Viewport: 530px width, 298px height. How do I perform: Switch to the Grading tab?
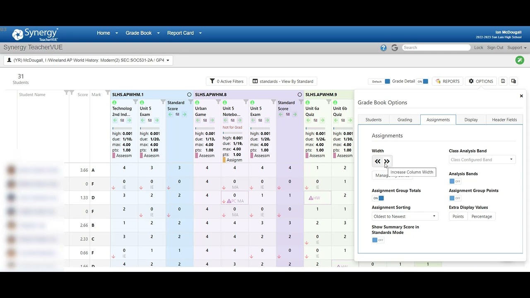[405, 120]
